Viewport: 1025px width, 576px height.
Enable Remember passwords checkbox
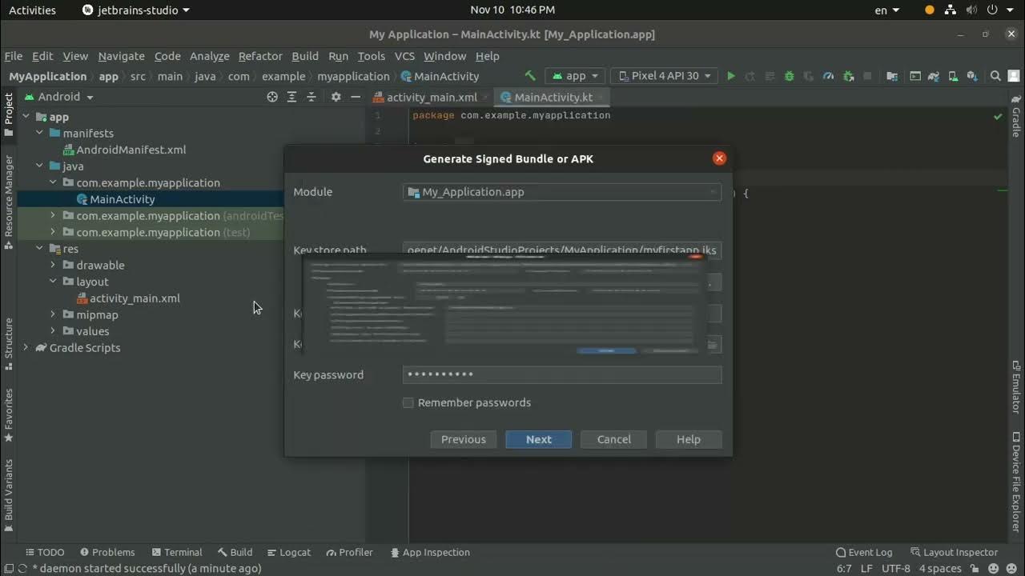pyautogui.click(x=408, y=402)
